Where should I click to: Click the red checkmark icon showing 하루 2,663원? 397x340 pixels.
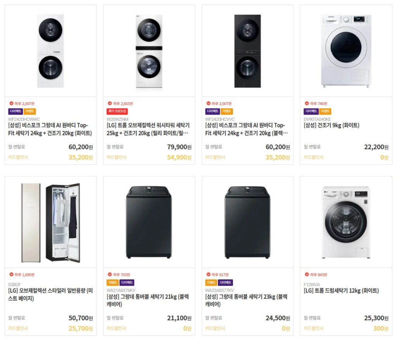point(110,103)
